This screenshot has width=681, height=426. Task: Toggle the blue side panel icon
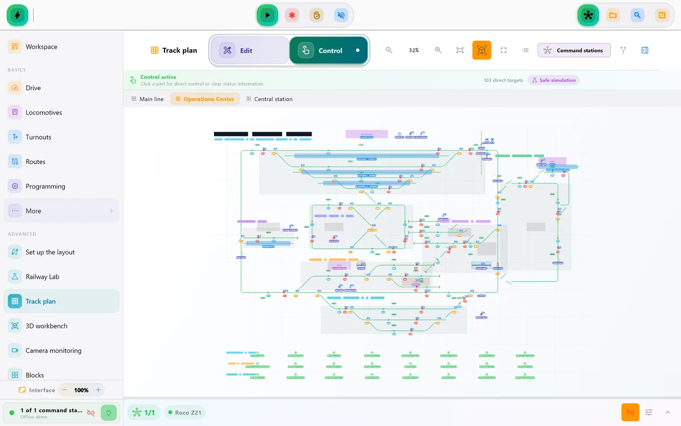click(x=645, y=50)
